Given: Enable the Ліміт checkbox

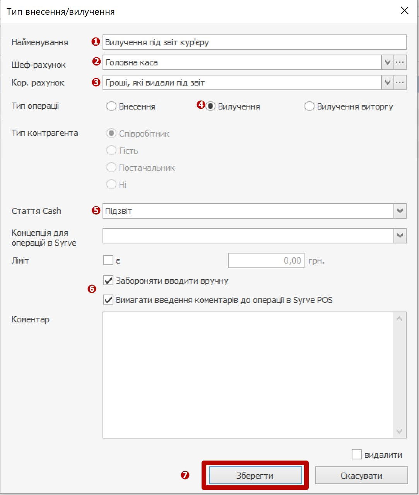Looking at the screenshot, I should 108,260.
